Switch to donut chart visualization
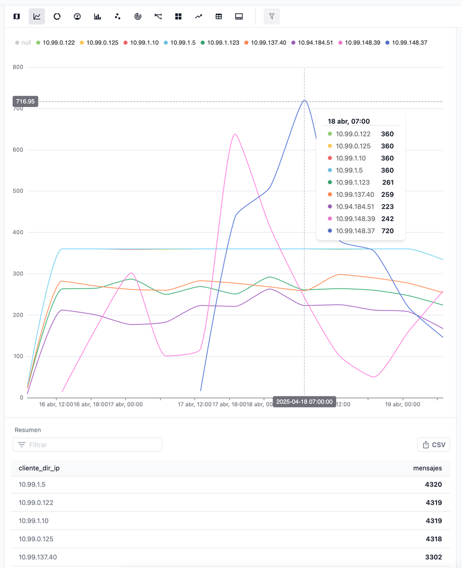 pyautogui.click(x=57, y=17)
